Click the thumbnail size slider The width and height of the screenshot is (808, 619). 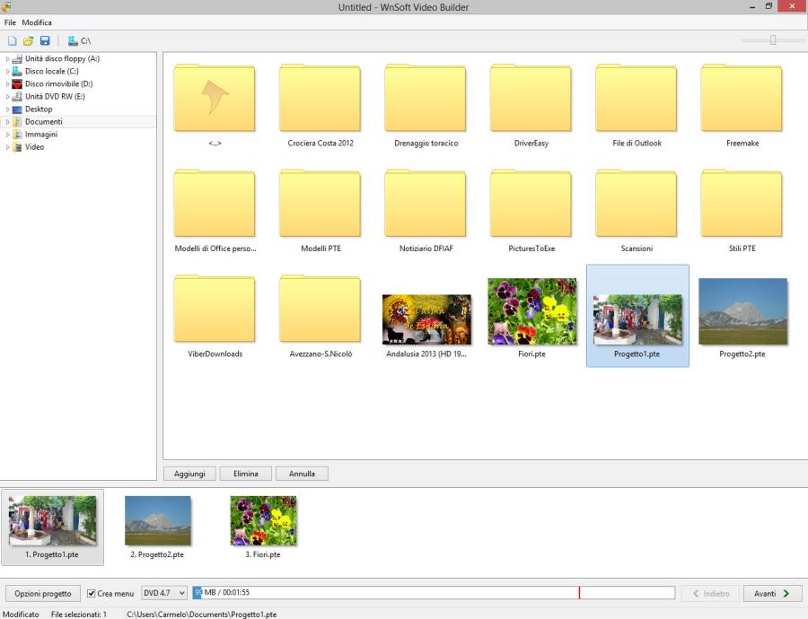pyautogui.click(x=772, y=40)
